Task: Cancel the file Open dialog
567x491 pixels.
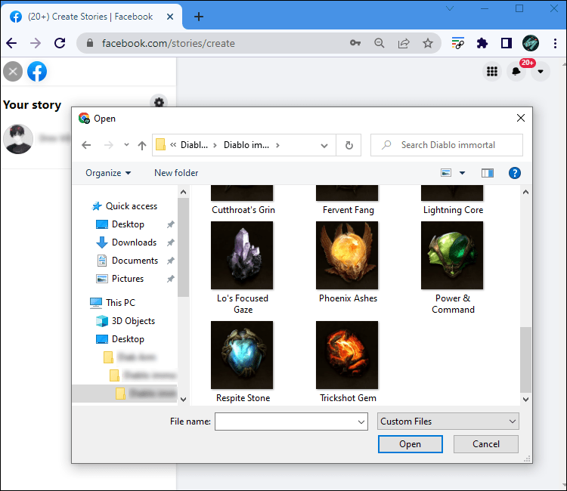Action: pyautogui.click(x=485, y=444)
